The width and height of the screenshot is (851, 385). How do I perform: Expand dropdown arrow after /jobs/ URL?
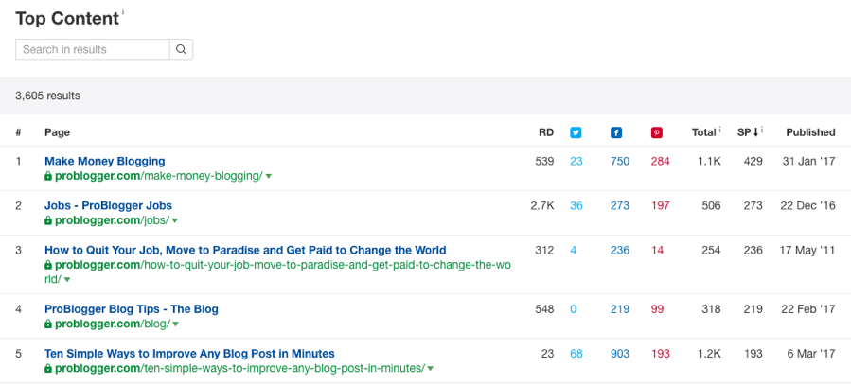175,220
